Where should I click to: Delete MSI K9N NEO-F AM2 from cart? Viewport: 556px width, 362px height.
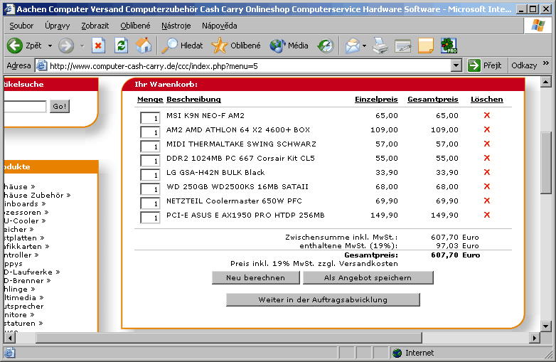pos(487,115)
